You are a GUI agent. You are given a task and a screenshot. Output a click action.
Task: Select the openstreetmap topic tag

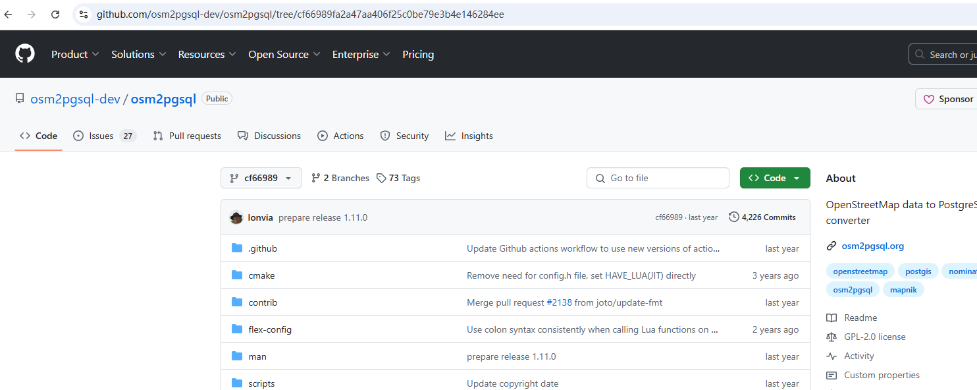[x=860, y=271]
